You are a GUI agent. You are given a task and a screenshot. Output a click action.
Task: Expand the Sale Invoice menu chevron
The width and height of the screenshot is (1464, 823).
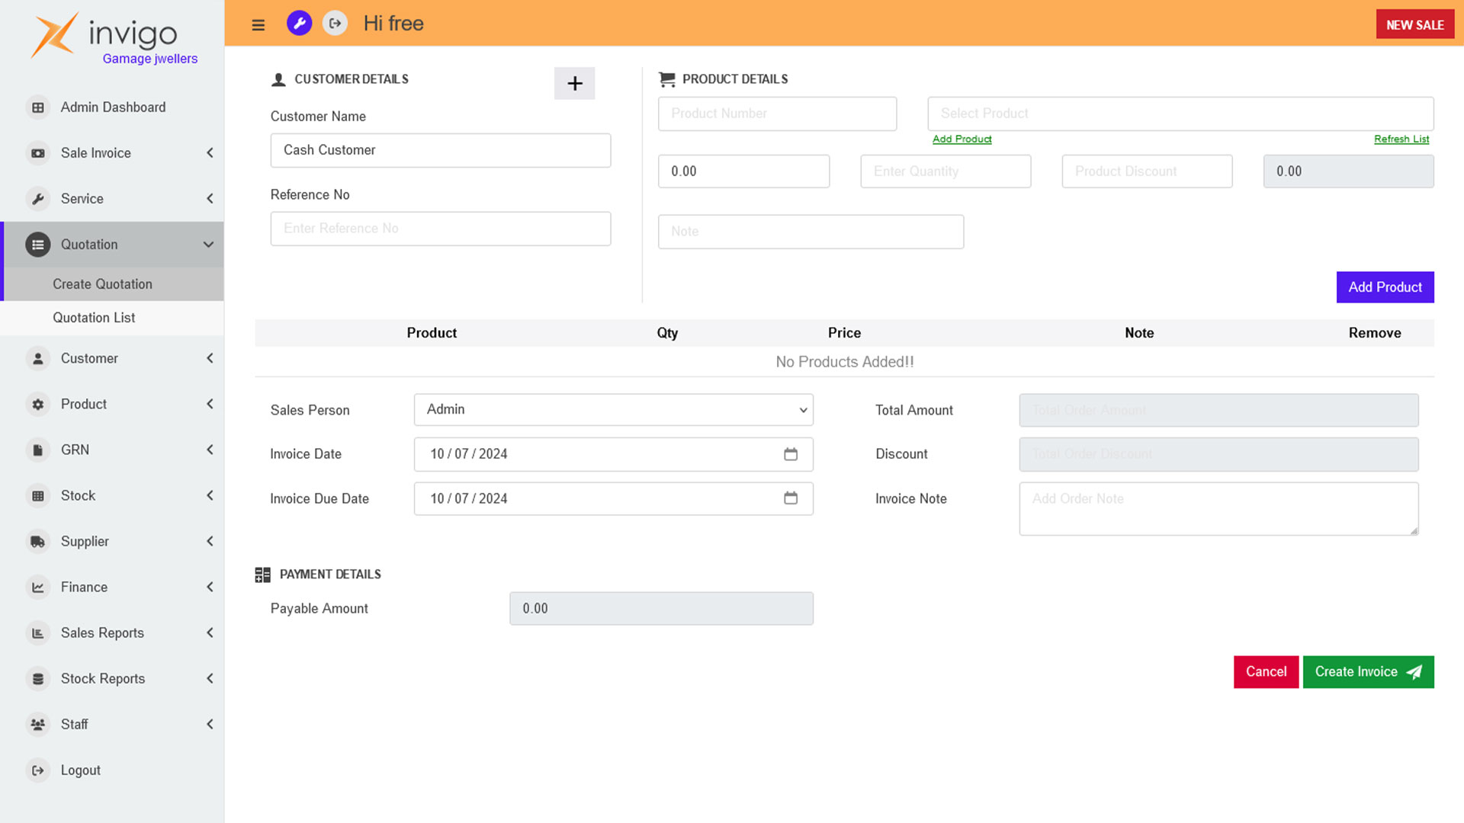(x=210, y=153)
